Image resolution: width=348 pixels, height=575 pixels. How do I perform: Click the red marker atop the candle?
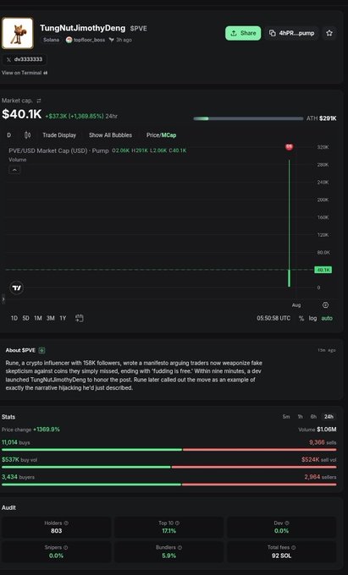[290, 147]
